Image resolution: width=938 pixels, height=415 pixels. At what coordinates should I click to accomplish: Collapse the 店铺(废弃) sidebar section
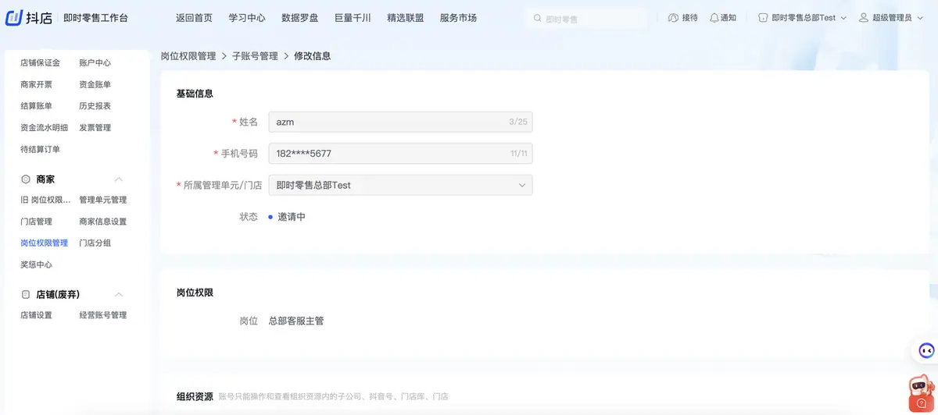point(119,295)
